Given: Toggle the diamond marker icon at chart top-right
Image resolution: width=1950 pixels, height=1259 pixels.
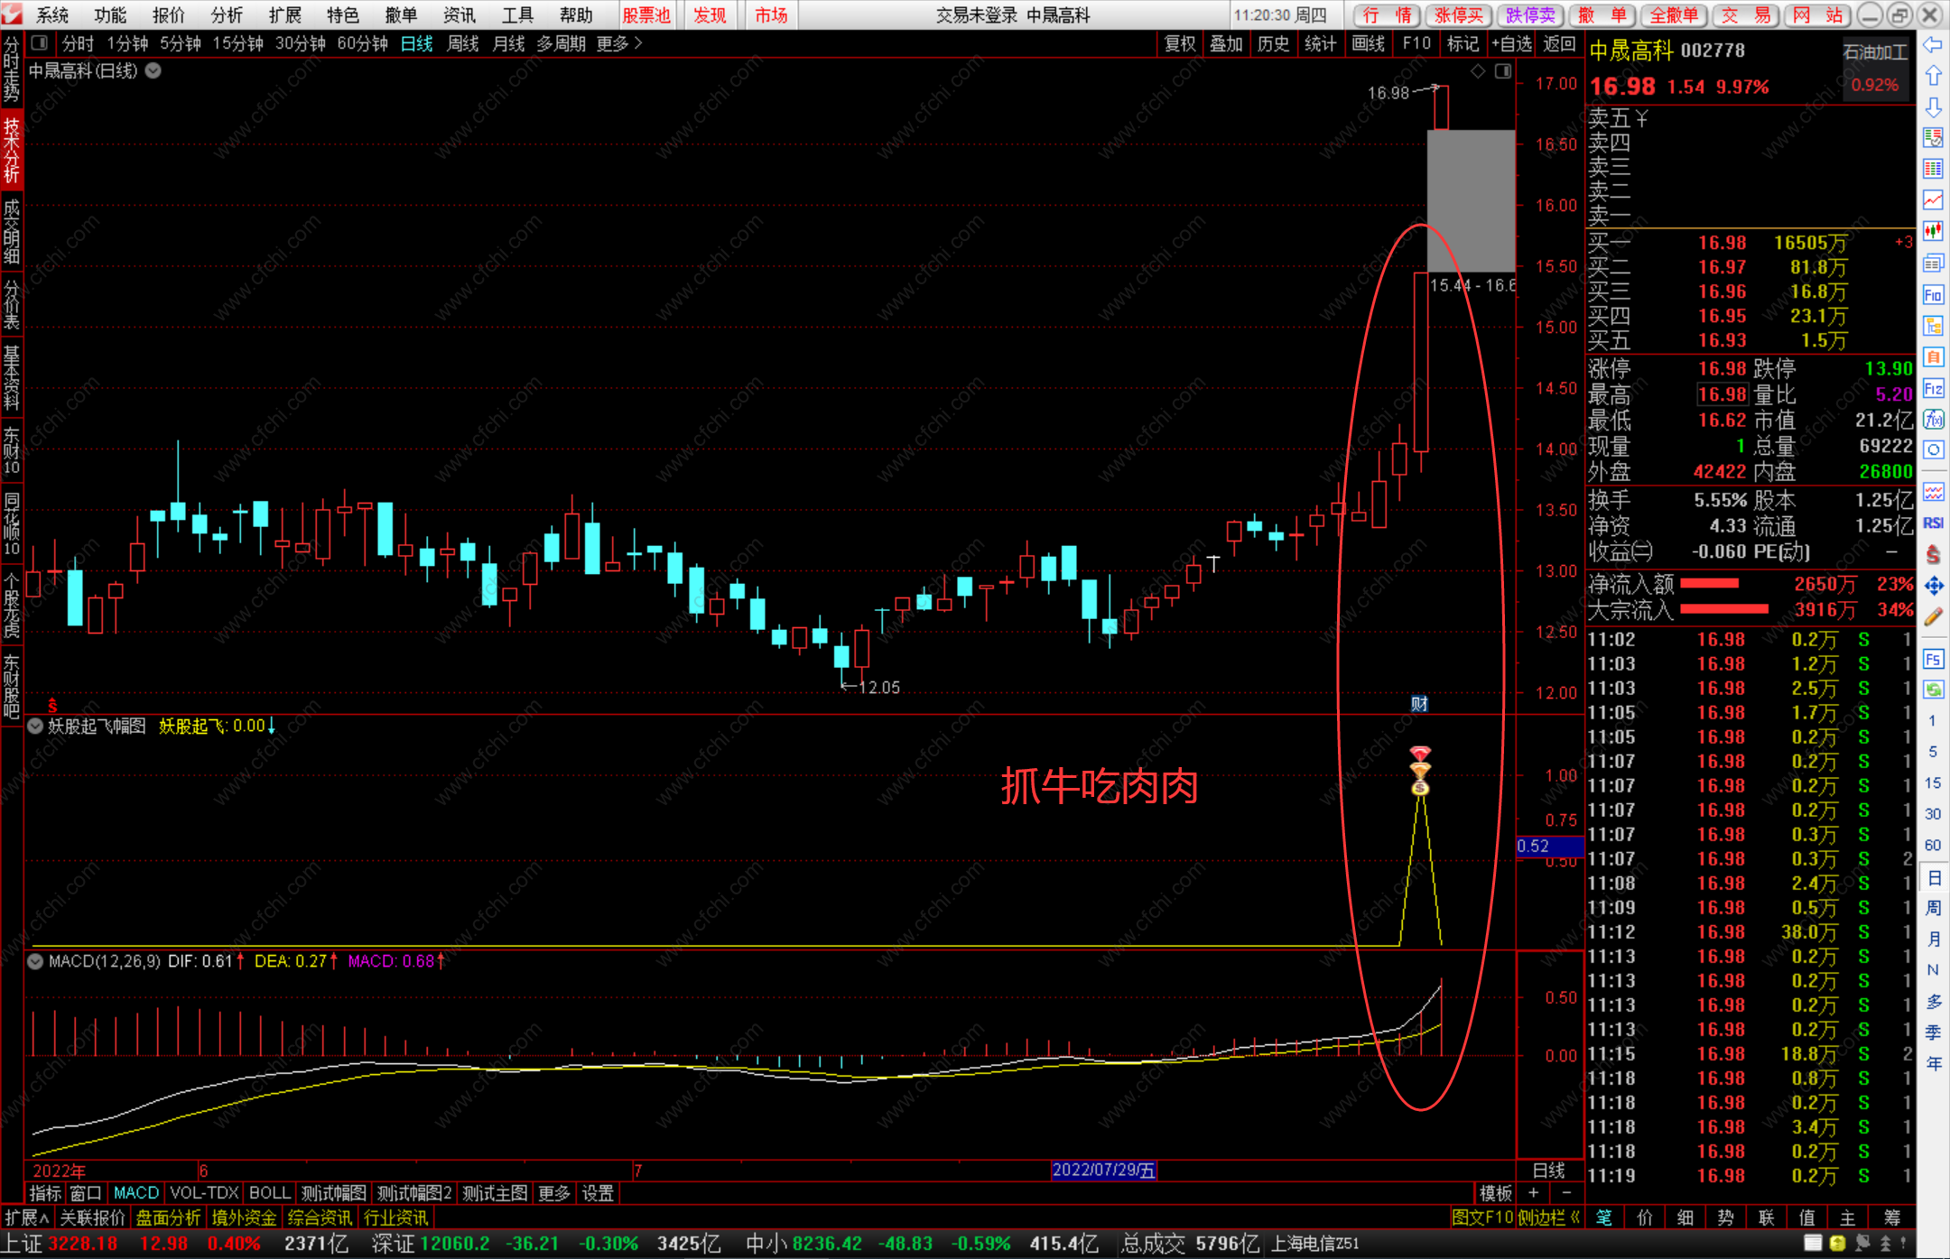Looking at the screenshot, I should point(1478,71).
